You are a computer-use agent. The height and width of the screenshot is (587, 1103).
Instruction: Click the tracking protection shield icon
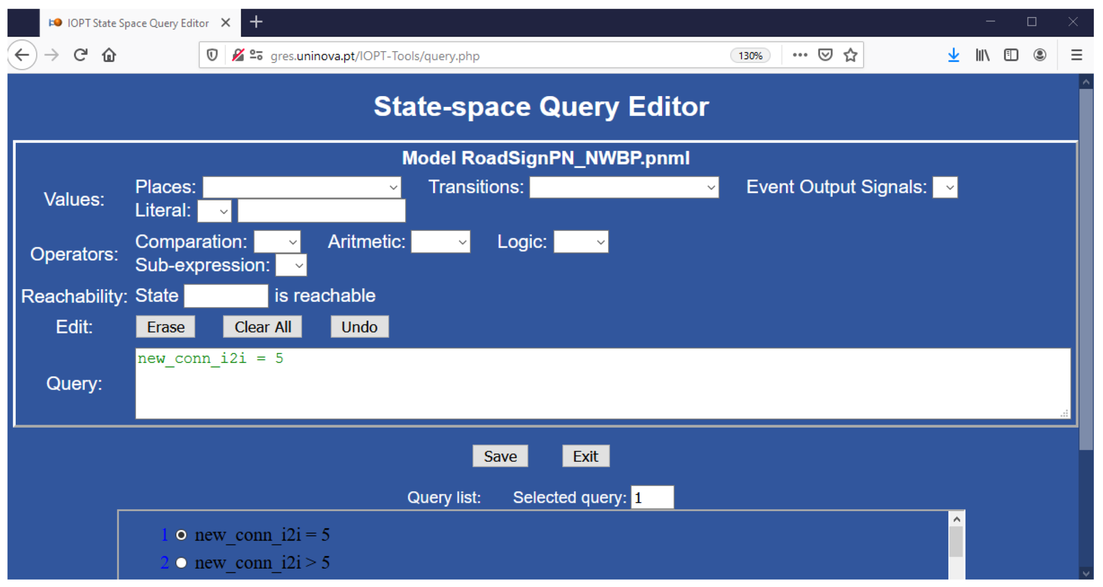click(x=212, y=55)
